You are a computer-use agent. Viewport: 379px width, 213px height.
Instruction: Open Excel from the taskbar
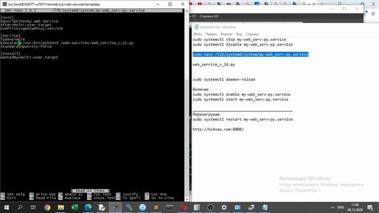[75, 207]
